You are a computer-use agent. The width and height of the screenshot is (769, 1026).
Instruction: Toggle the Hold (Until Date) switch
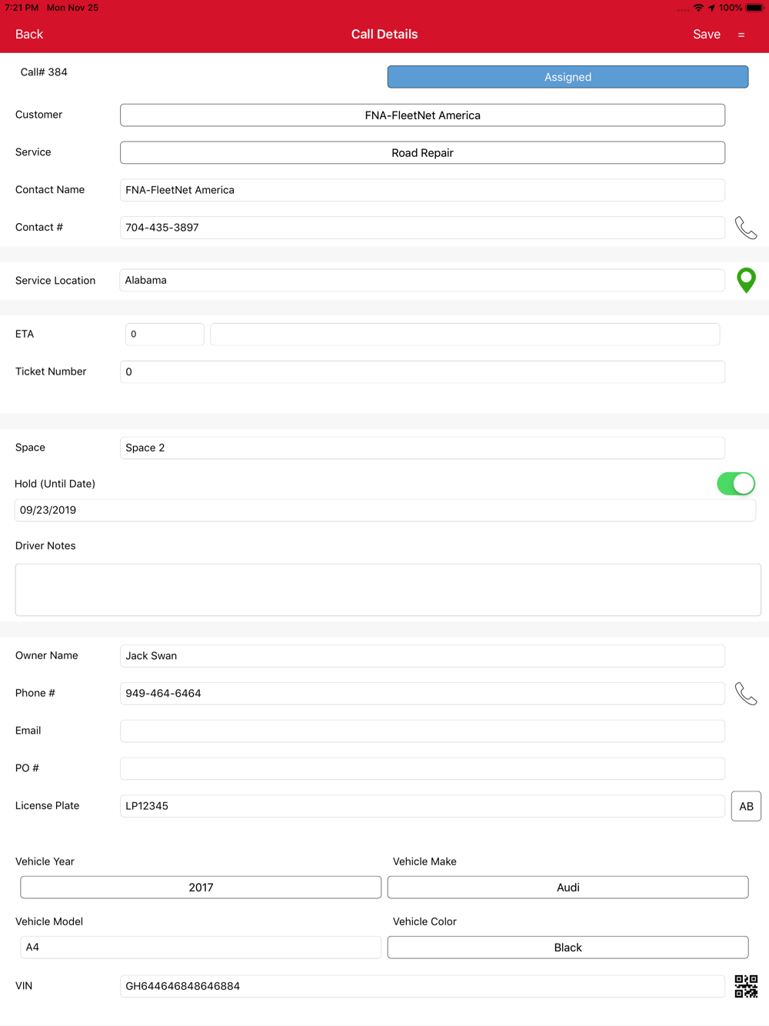[x=736, y=484]
